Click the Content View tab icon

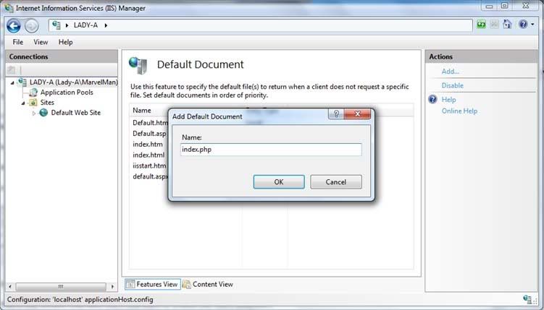tap(187, 285)
